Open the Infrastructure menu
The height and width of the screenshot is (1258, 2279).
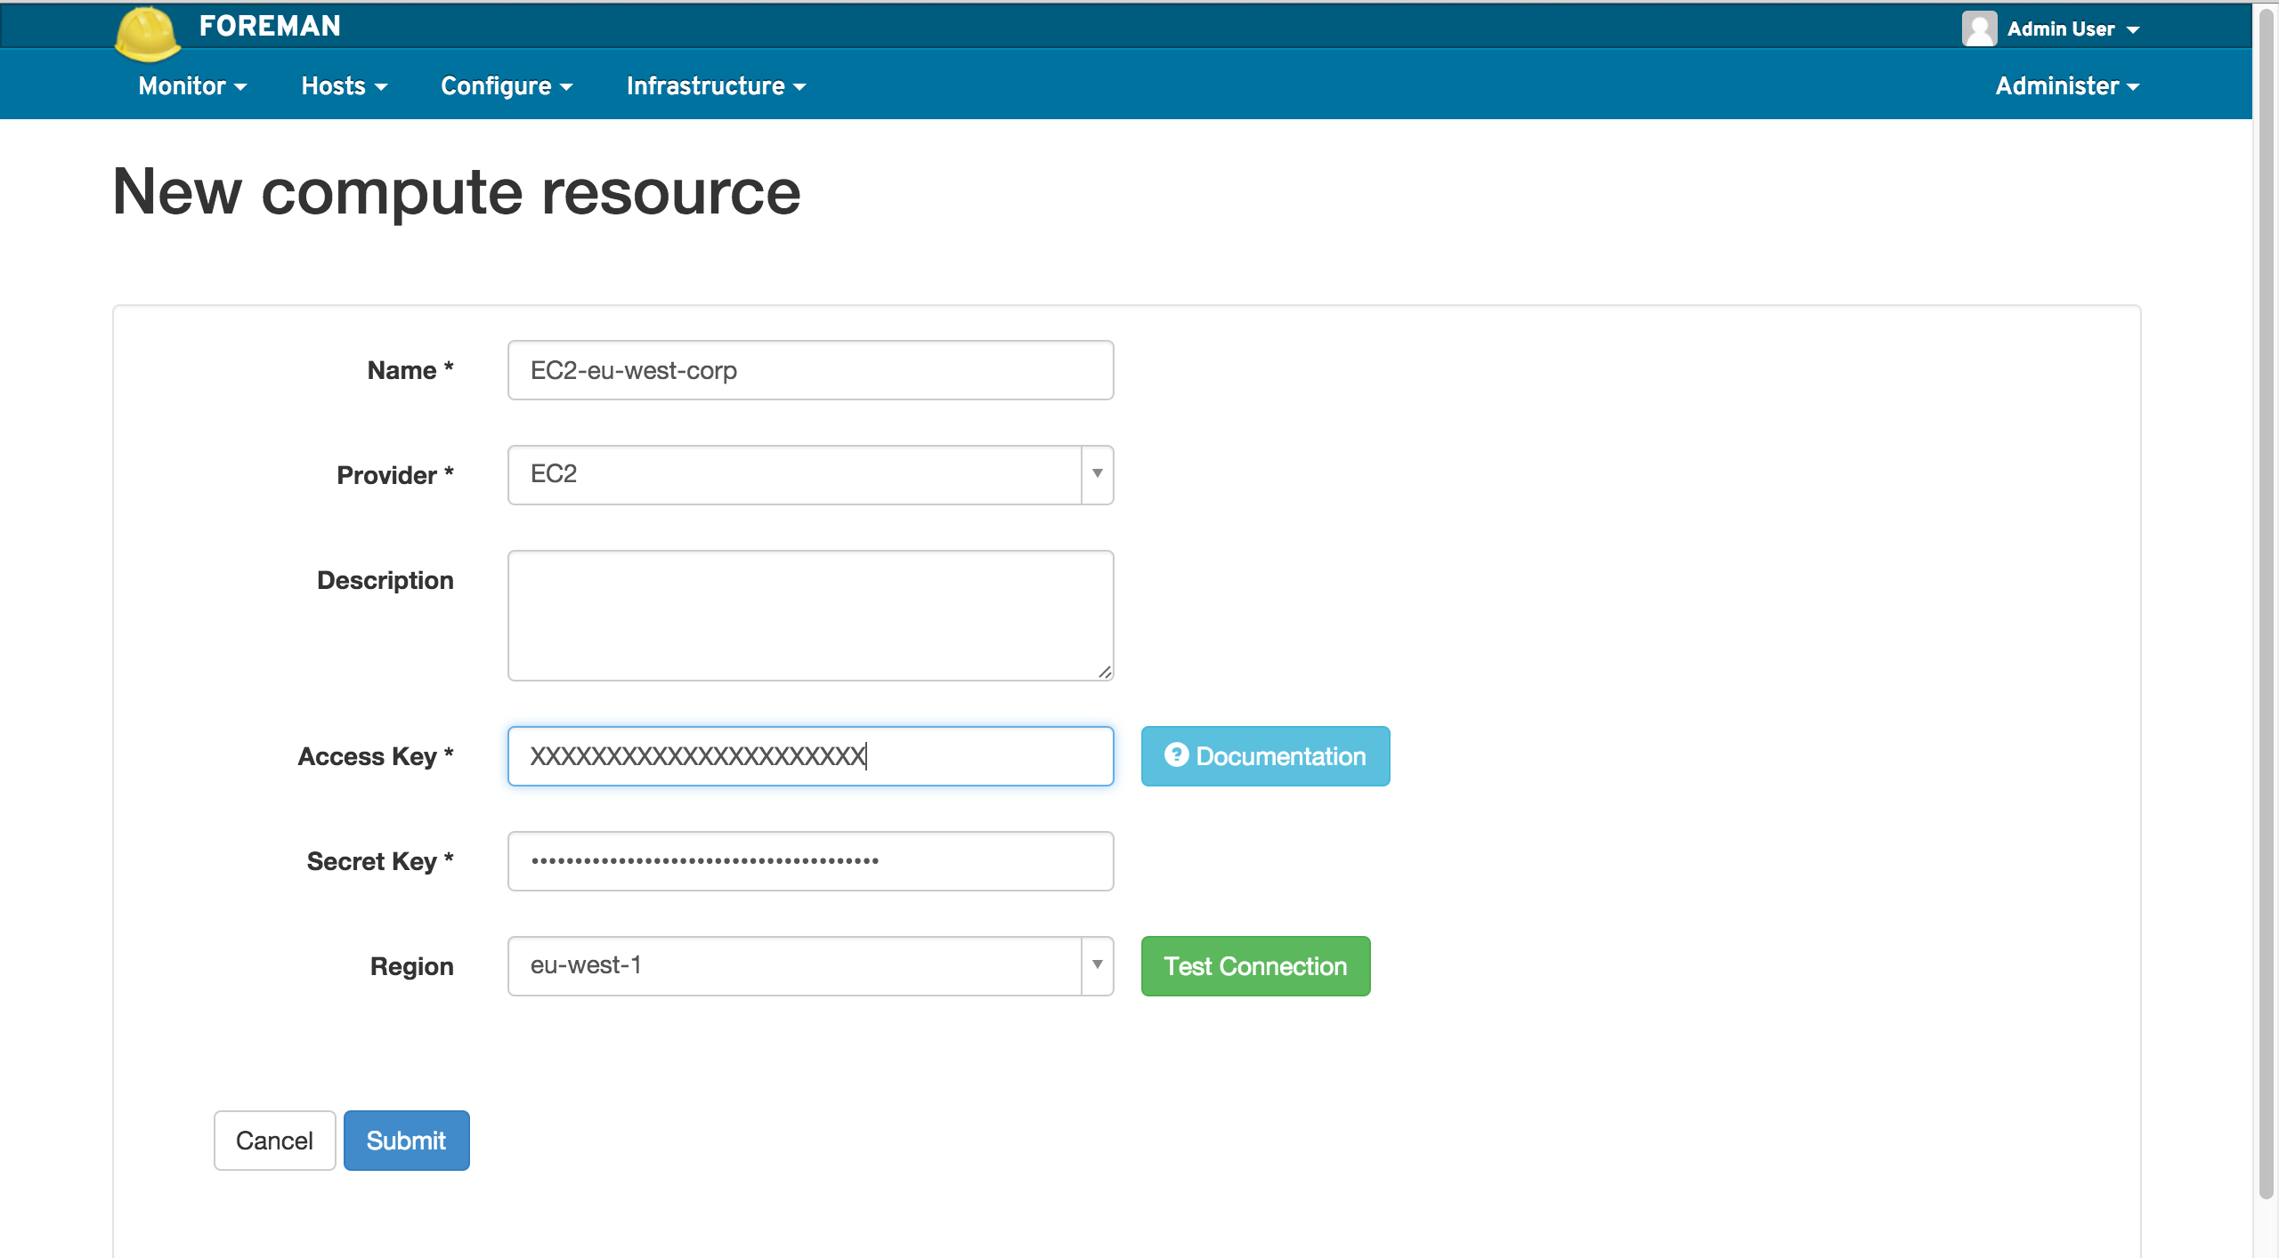[716, 85]
